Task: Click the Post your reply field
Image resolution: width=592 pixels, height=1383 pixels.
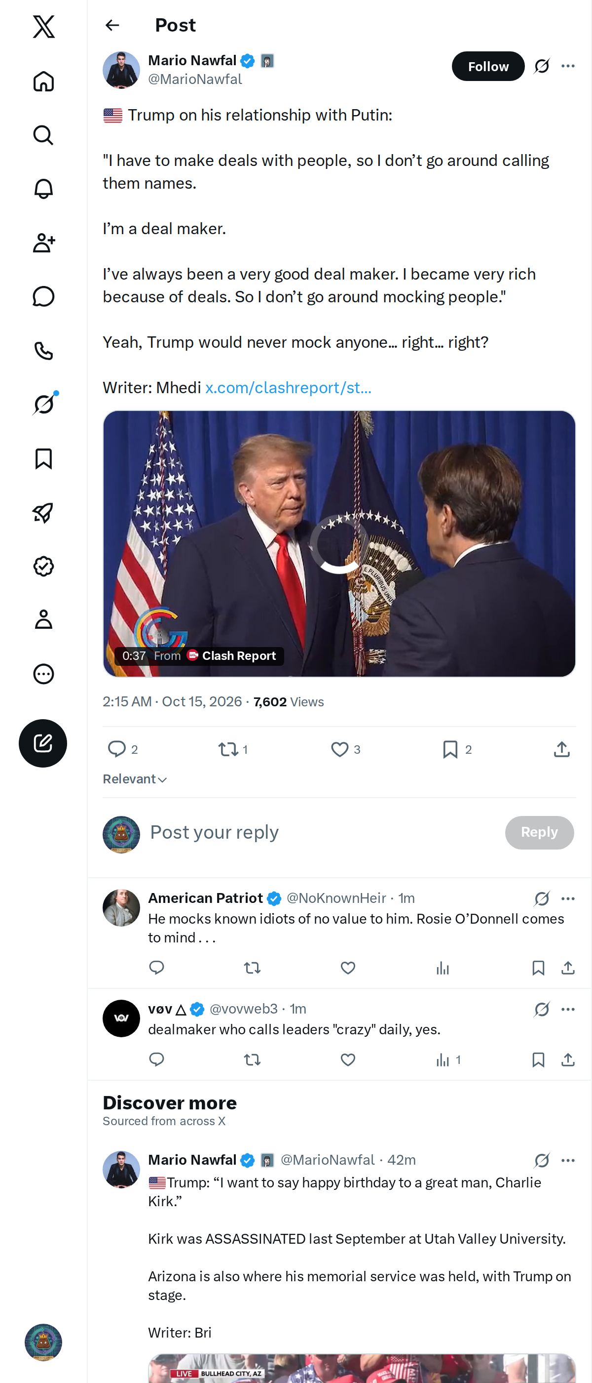Action: click(x=322, y=832)
